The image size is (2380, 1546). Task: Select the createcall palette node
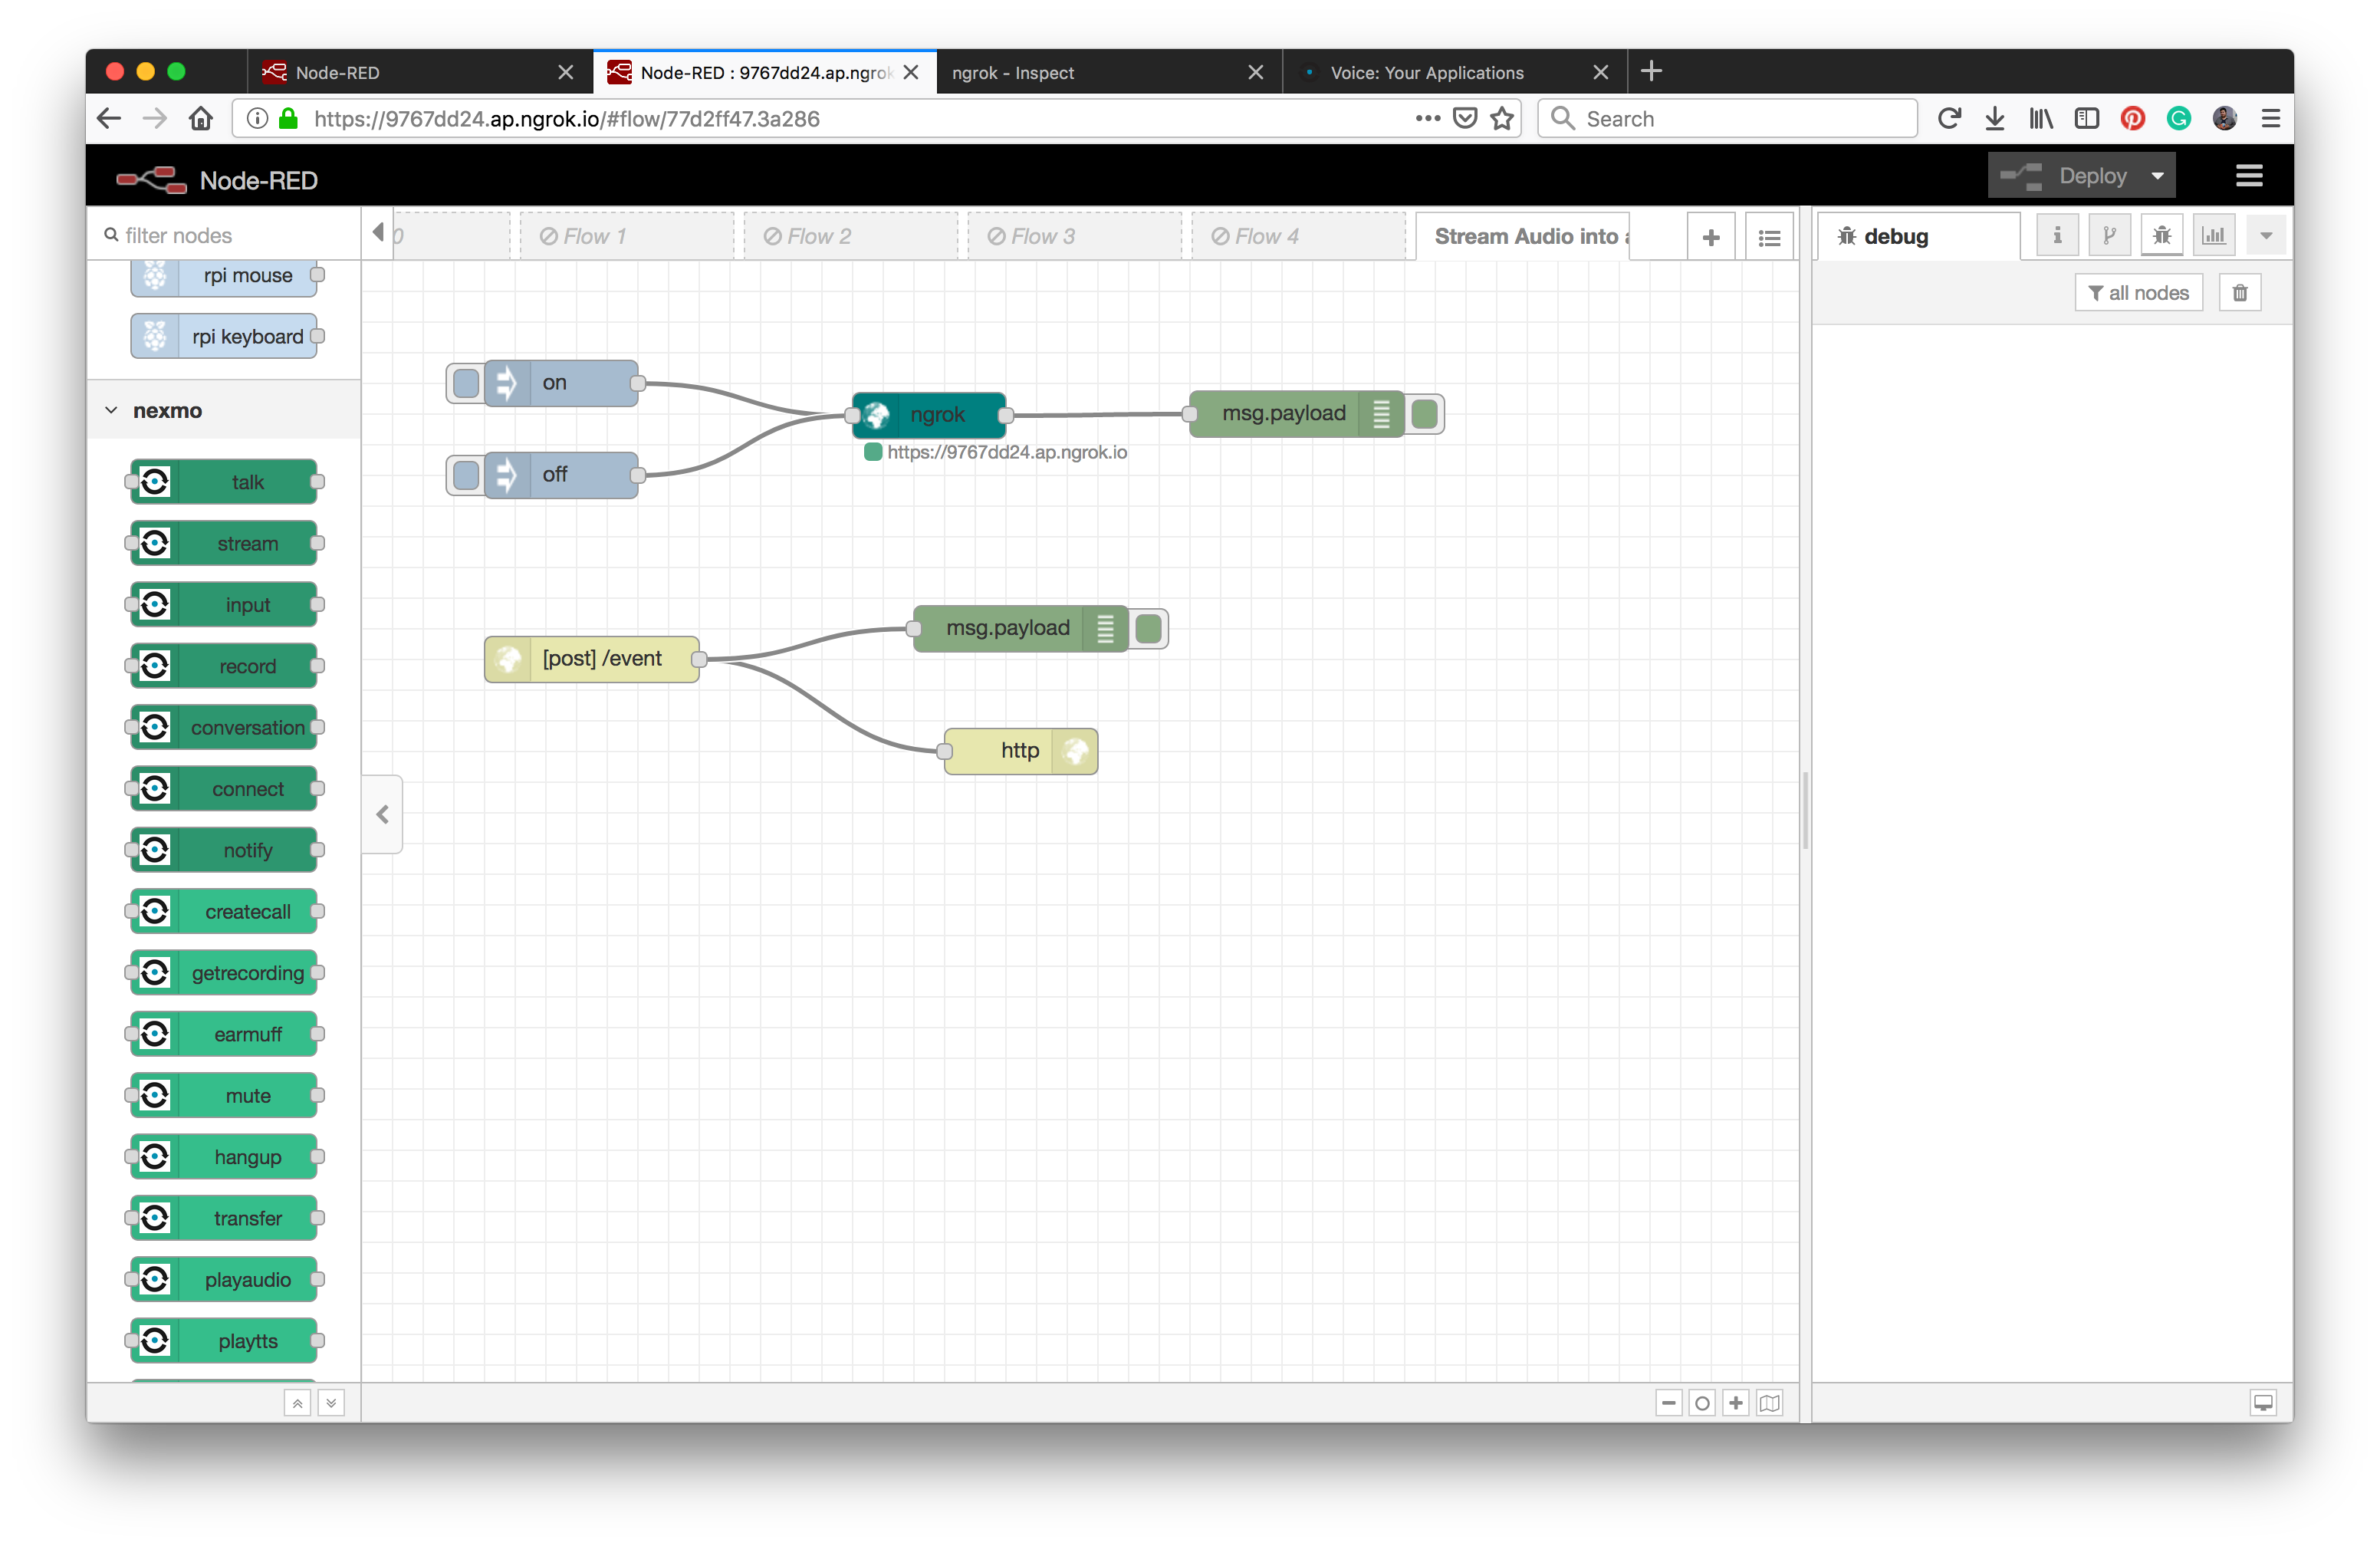pos(224,912)
